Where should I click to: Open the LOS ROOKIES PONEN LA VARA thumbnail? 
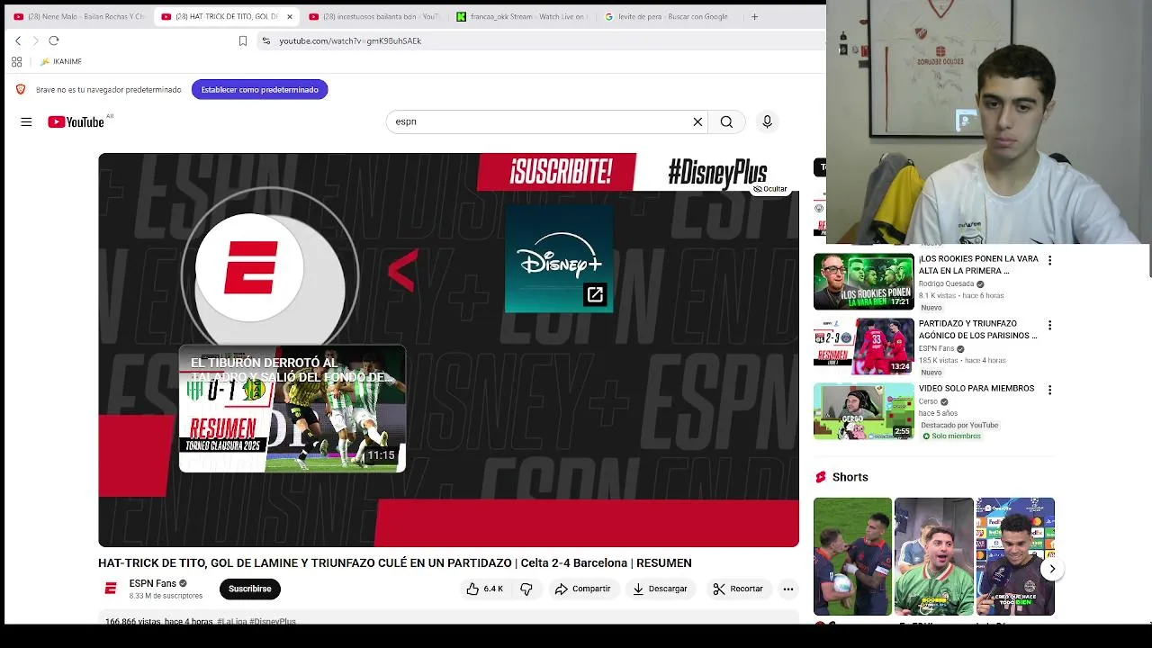pos(863,282)
